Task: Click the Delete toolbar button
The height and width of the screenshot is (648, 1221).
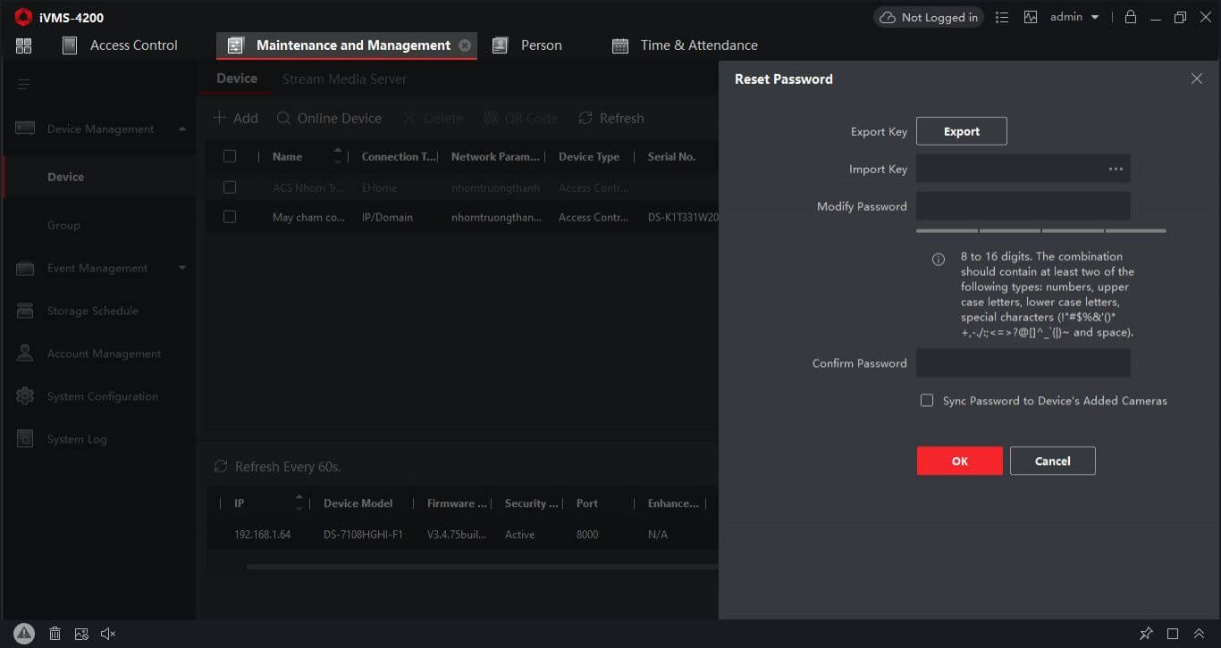Action: pos(434,119)
